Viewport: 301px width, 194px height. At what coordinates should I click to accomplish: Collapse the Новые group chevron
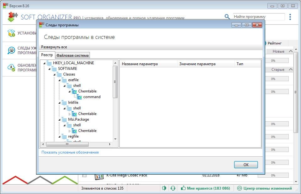291,51
